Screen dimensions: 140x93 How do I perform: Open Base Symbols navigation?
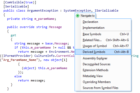pyautogui.click(x=103, y=34)
